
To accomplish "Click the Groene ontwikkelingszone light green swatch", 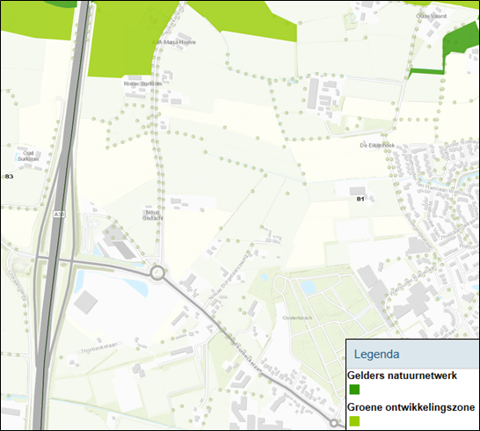I will 354,421.
